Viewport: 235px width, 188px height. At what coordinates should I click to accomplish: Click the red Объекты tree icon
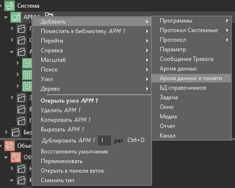pos(10,146)
